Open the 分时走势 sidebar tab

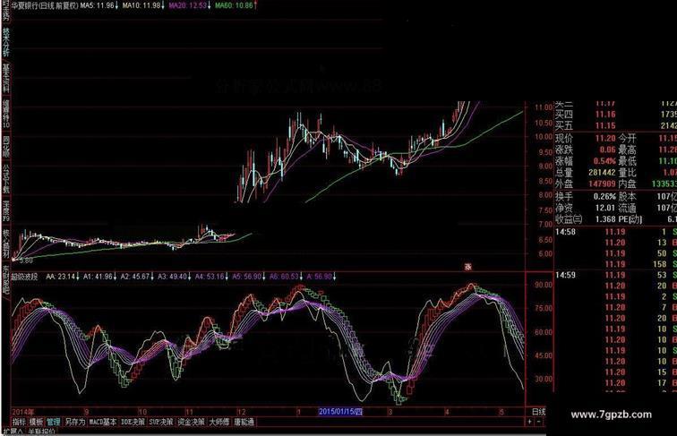click(5, 11)
